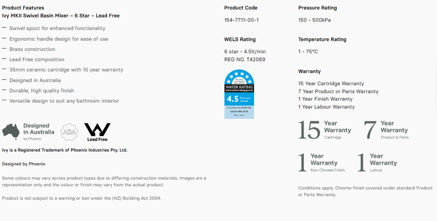Click the '15 Year Cartridge Warranty' list line
The height and width of the screenshot is (221, 437).
tap(331, 84)
